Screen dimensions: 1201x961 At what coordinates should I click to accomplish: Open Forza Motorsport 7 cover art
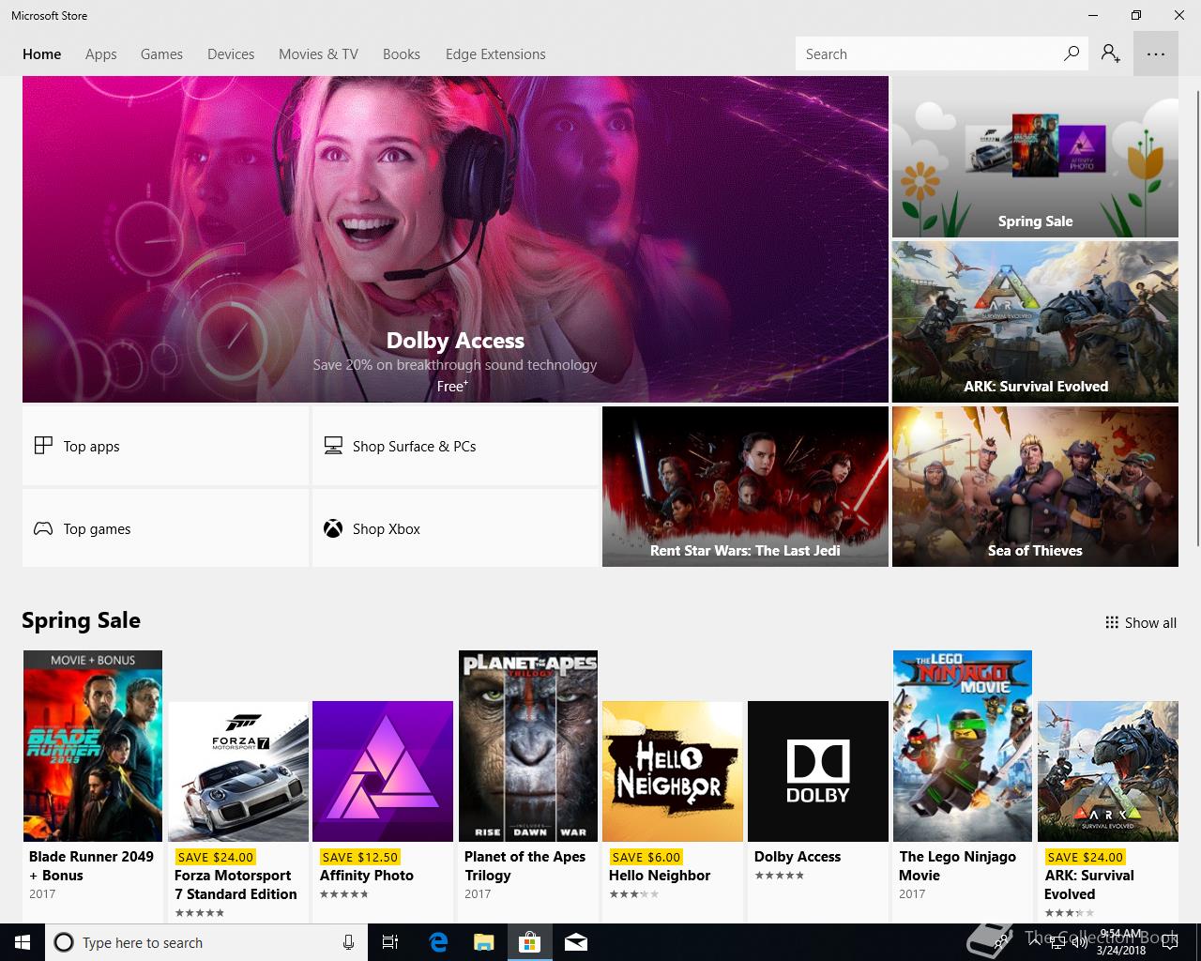tap(238, 771)
